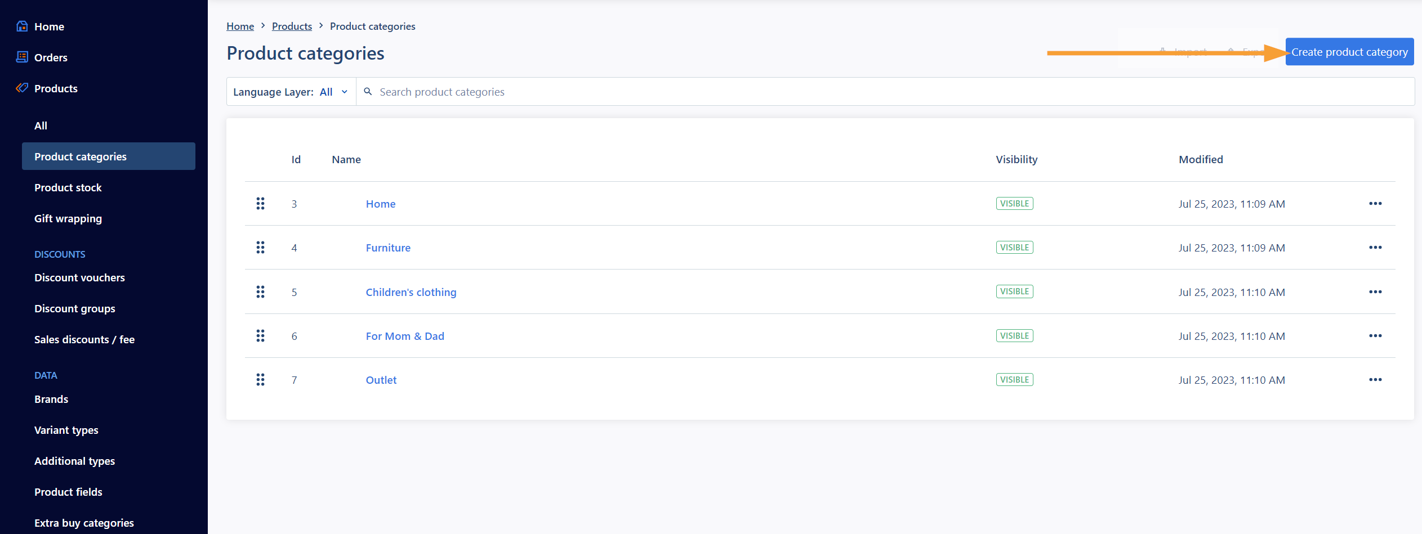The height and width of the screenshot is (534, 1422).
Task: Open the three-dot menu for Children's clothing
Action: [x=1375, y=291]
